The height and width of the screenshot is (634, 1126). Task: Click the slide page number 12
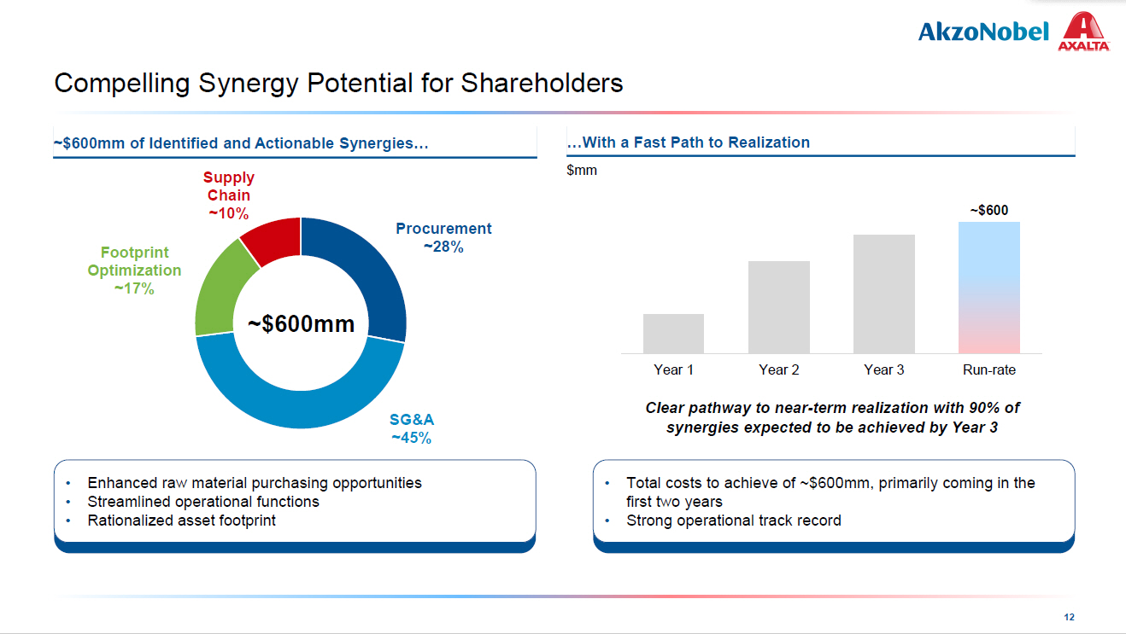coord(1069,617)
